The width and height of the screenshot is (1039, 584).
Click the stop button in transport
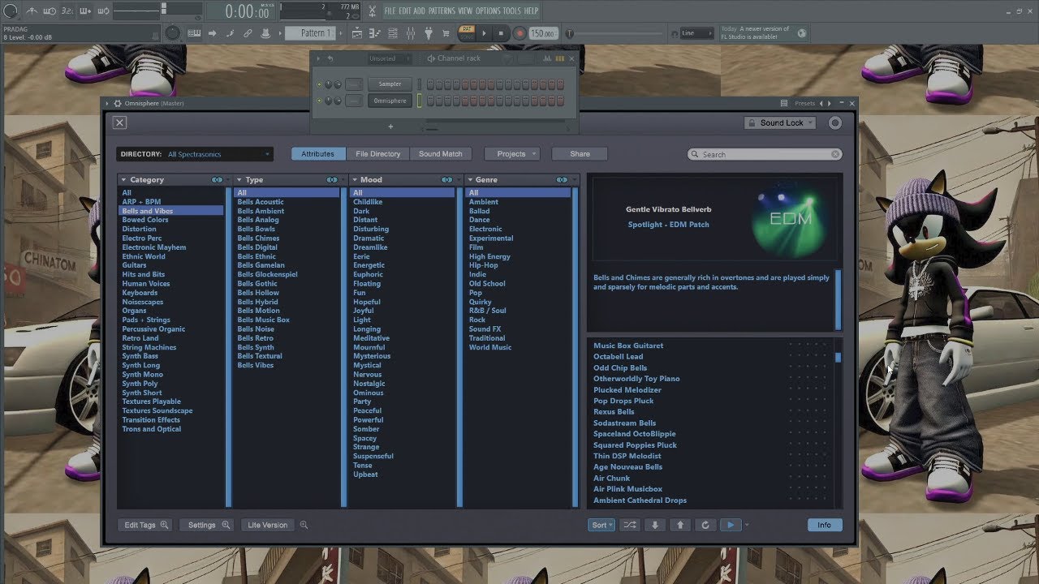(x=501, y=33)
